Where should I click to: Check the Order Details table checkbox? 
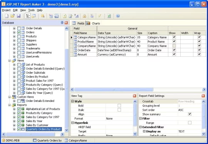click(x=19, y=28)
